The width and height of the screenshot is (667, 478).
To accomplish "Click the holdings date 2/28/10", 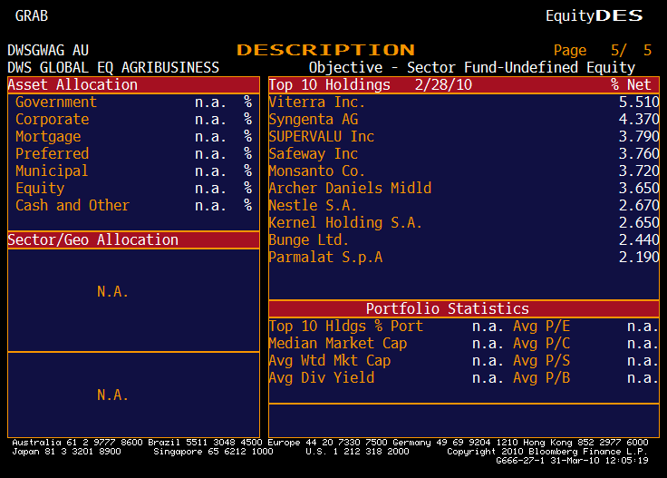I will tap(443, 84).
